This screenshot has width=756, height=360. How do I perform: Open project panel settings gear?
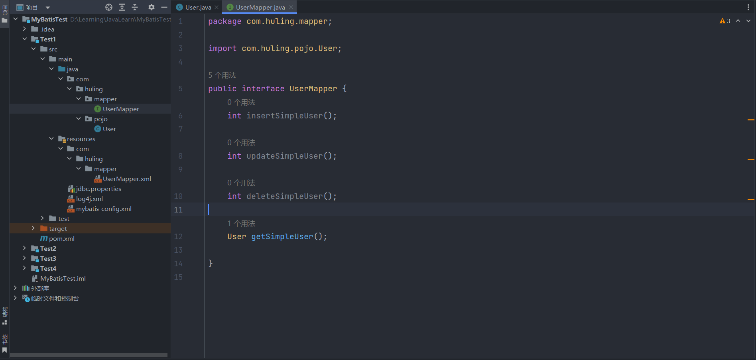click(151, 7)
